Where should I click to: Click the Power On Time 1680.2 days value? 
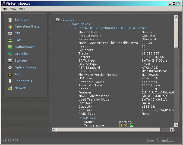pyautogui.click(x=151, y=85)
